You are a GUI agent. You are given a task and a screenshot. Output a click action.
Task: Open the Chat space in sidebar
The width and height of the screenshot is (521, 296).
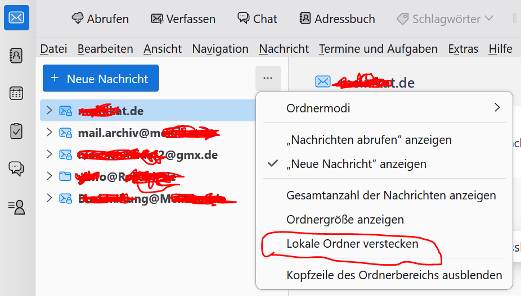coord(16,169)
